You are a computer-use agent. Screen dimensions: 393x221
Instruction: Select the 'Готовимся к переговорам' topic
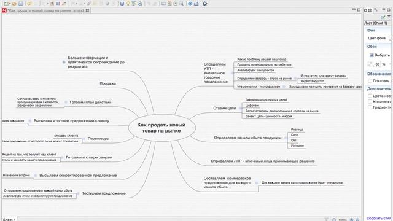tap(88, 157)
